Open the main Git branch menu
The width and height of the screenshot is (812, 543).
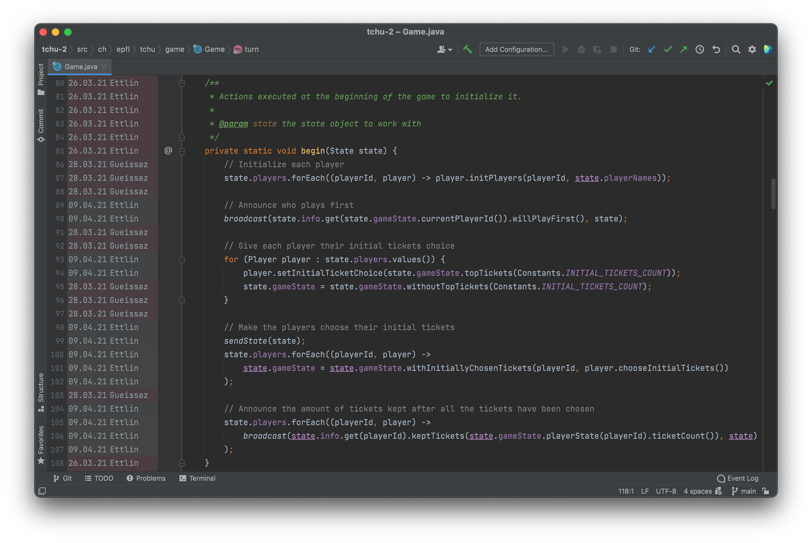tap(744, 491)
